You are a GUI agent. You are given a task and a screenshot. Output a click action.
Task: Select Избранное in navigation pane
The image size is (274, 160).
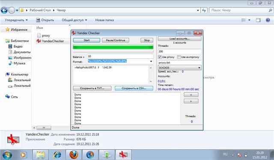pos(16,29)
